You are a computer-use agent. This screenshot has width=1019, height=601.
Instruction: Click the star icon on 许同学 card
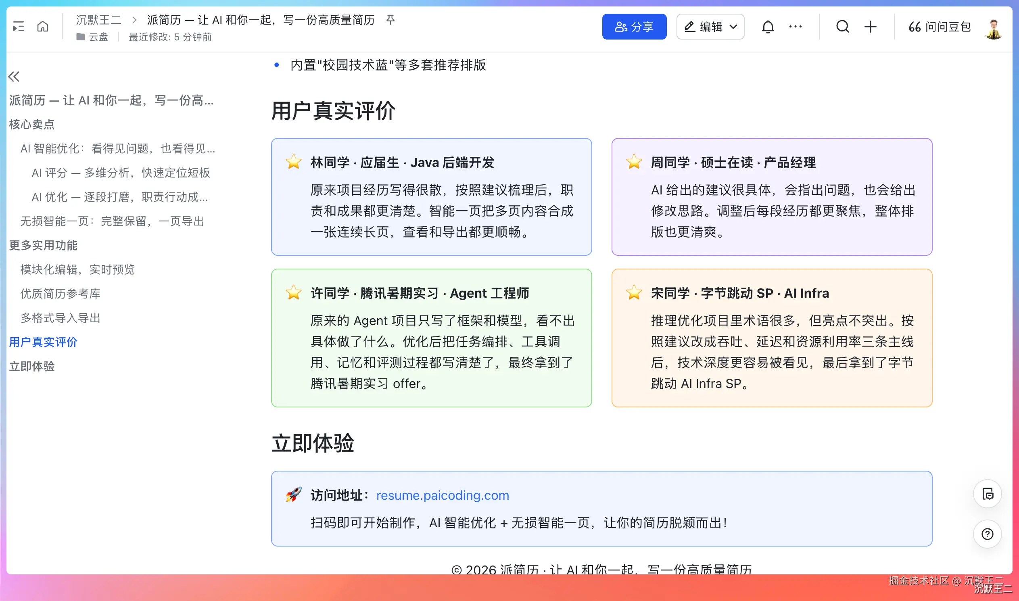click(294, 292)
